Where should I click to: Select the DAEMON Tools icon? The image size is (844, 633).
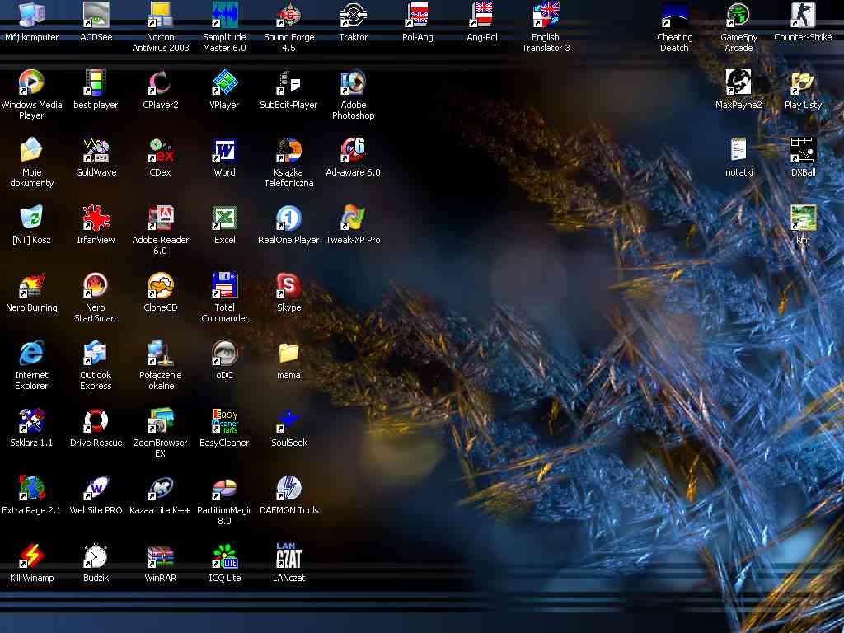[x=288, y=488]
